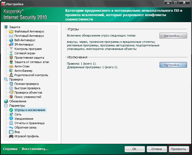Viewport: 192px width, 155px height.
Task: Go to Веб-Антивирус section
Action: click(25, 40)
